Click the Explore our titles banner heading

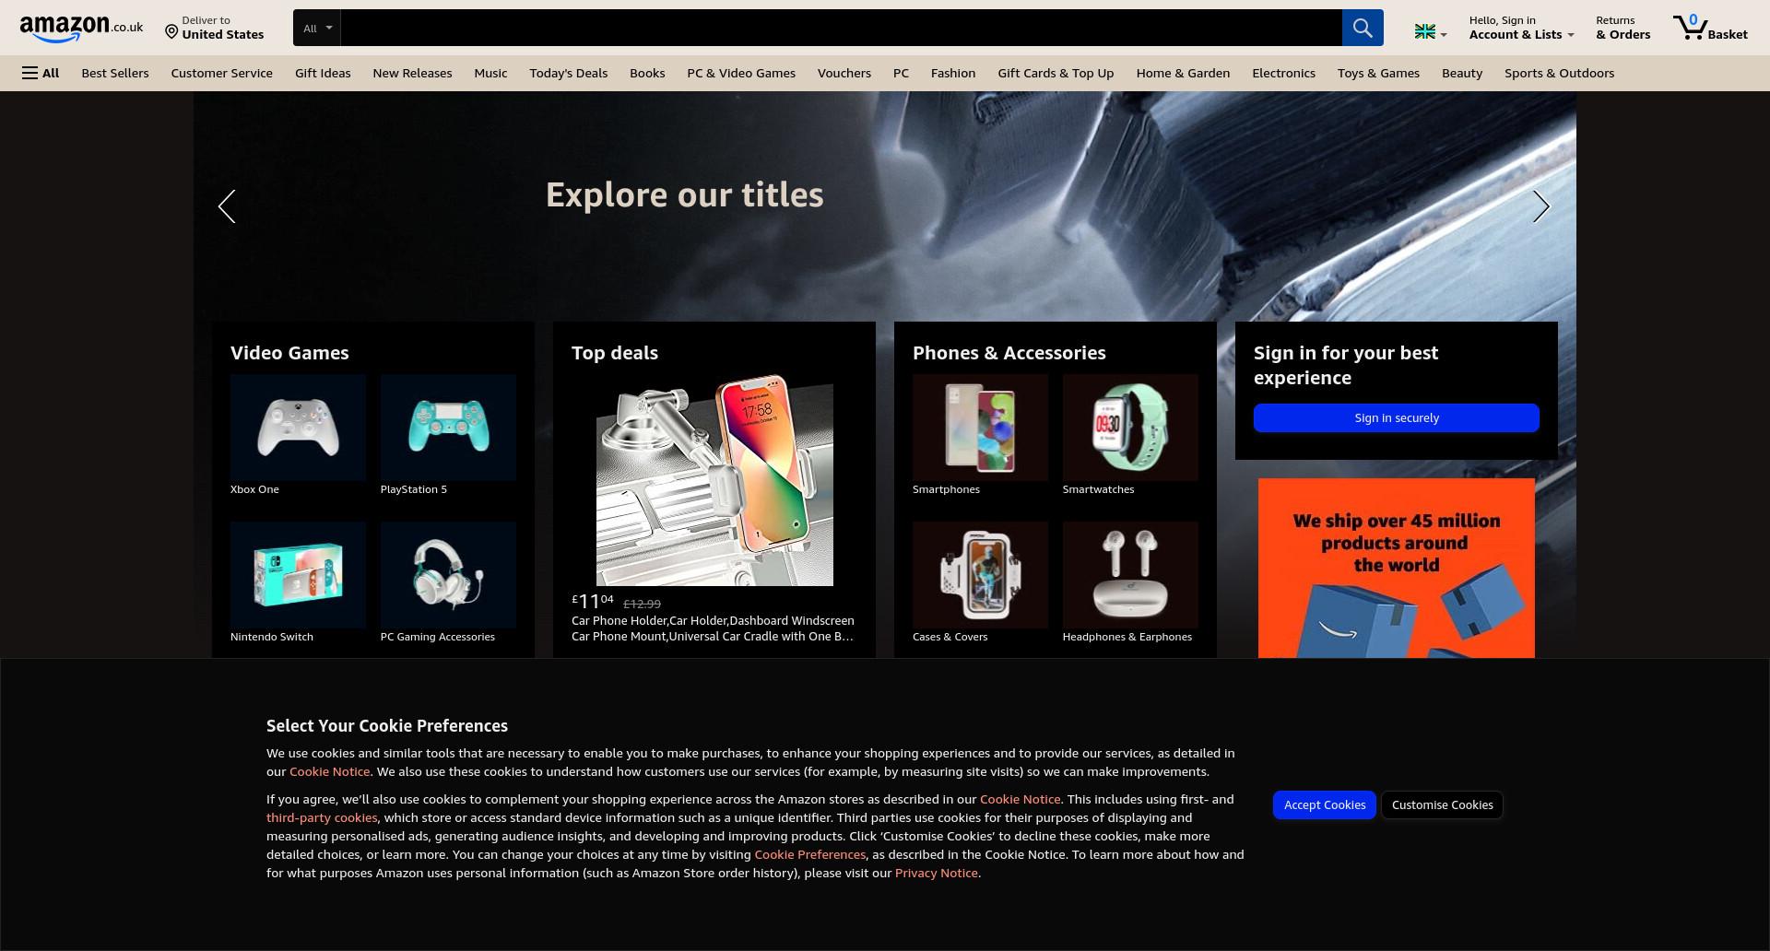(684, 194)
